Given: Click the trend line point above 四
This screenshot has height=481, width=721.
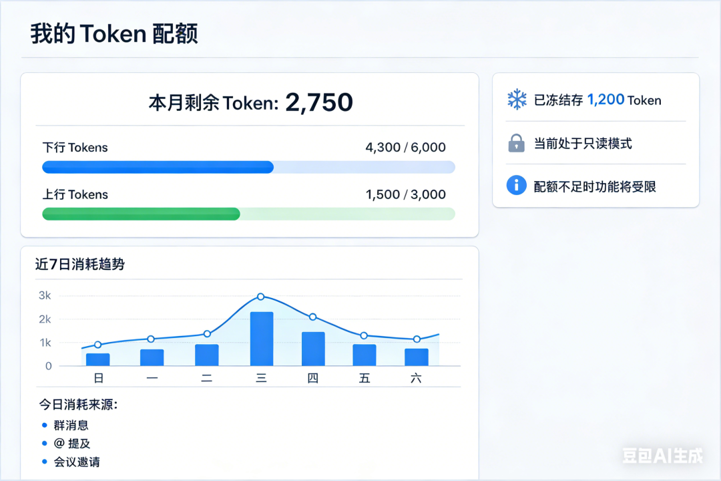Looking at the screenshot, I should coord(312,317).
